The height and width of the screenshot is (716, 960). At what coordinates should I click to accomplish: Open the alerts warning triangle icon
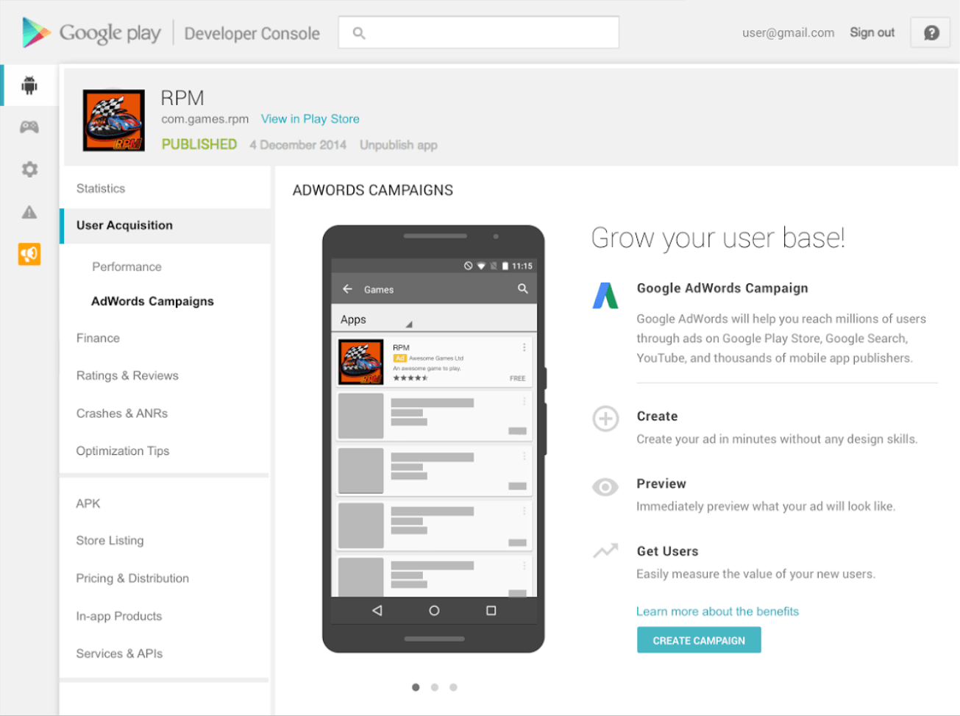point(29,213)
